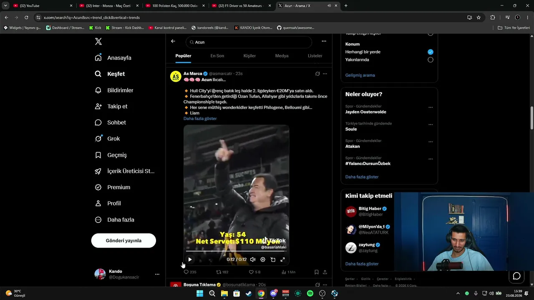Open the As Marca post options menu
Screen dimensions: 534x300
(x=325, y=74)
